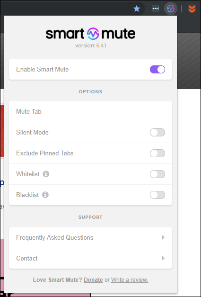Click the bookmark star icon
The height and width of the screenshot is (297, 201).
coord(137,9)
